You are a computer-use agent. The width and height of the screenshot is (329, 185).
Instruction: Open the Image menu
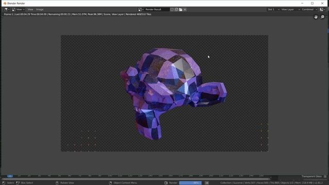coord(40,9)
